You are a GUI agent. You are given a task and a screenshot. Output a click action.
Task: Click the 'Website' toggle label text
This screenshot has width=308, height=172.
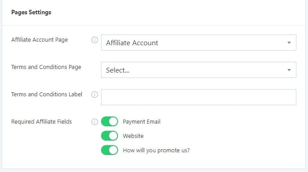133,136
